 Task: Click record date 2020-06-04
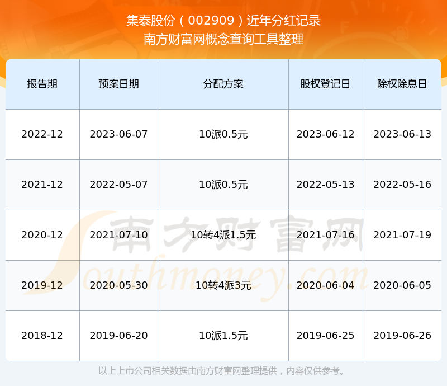click(325, 285)
